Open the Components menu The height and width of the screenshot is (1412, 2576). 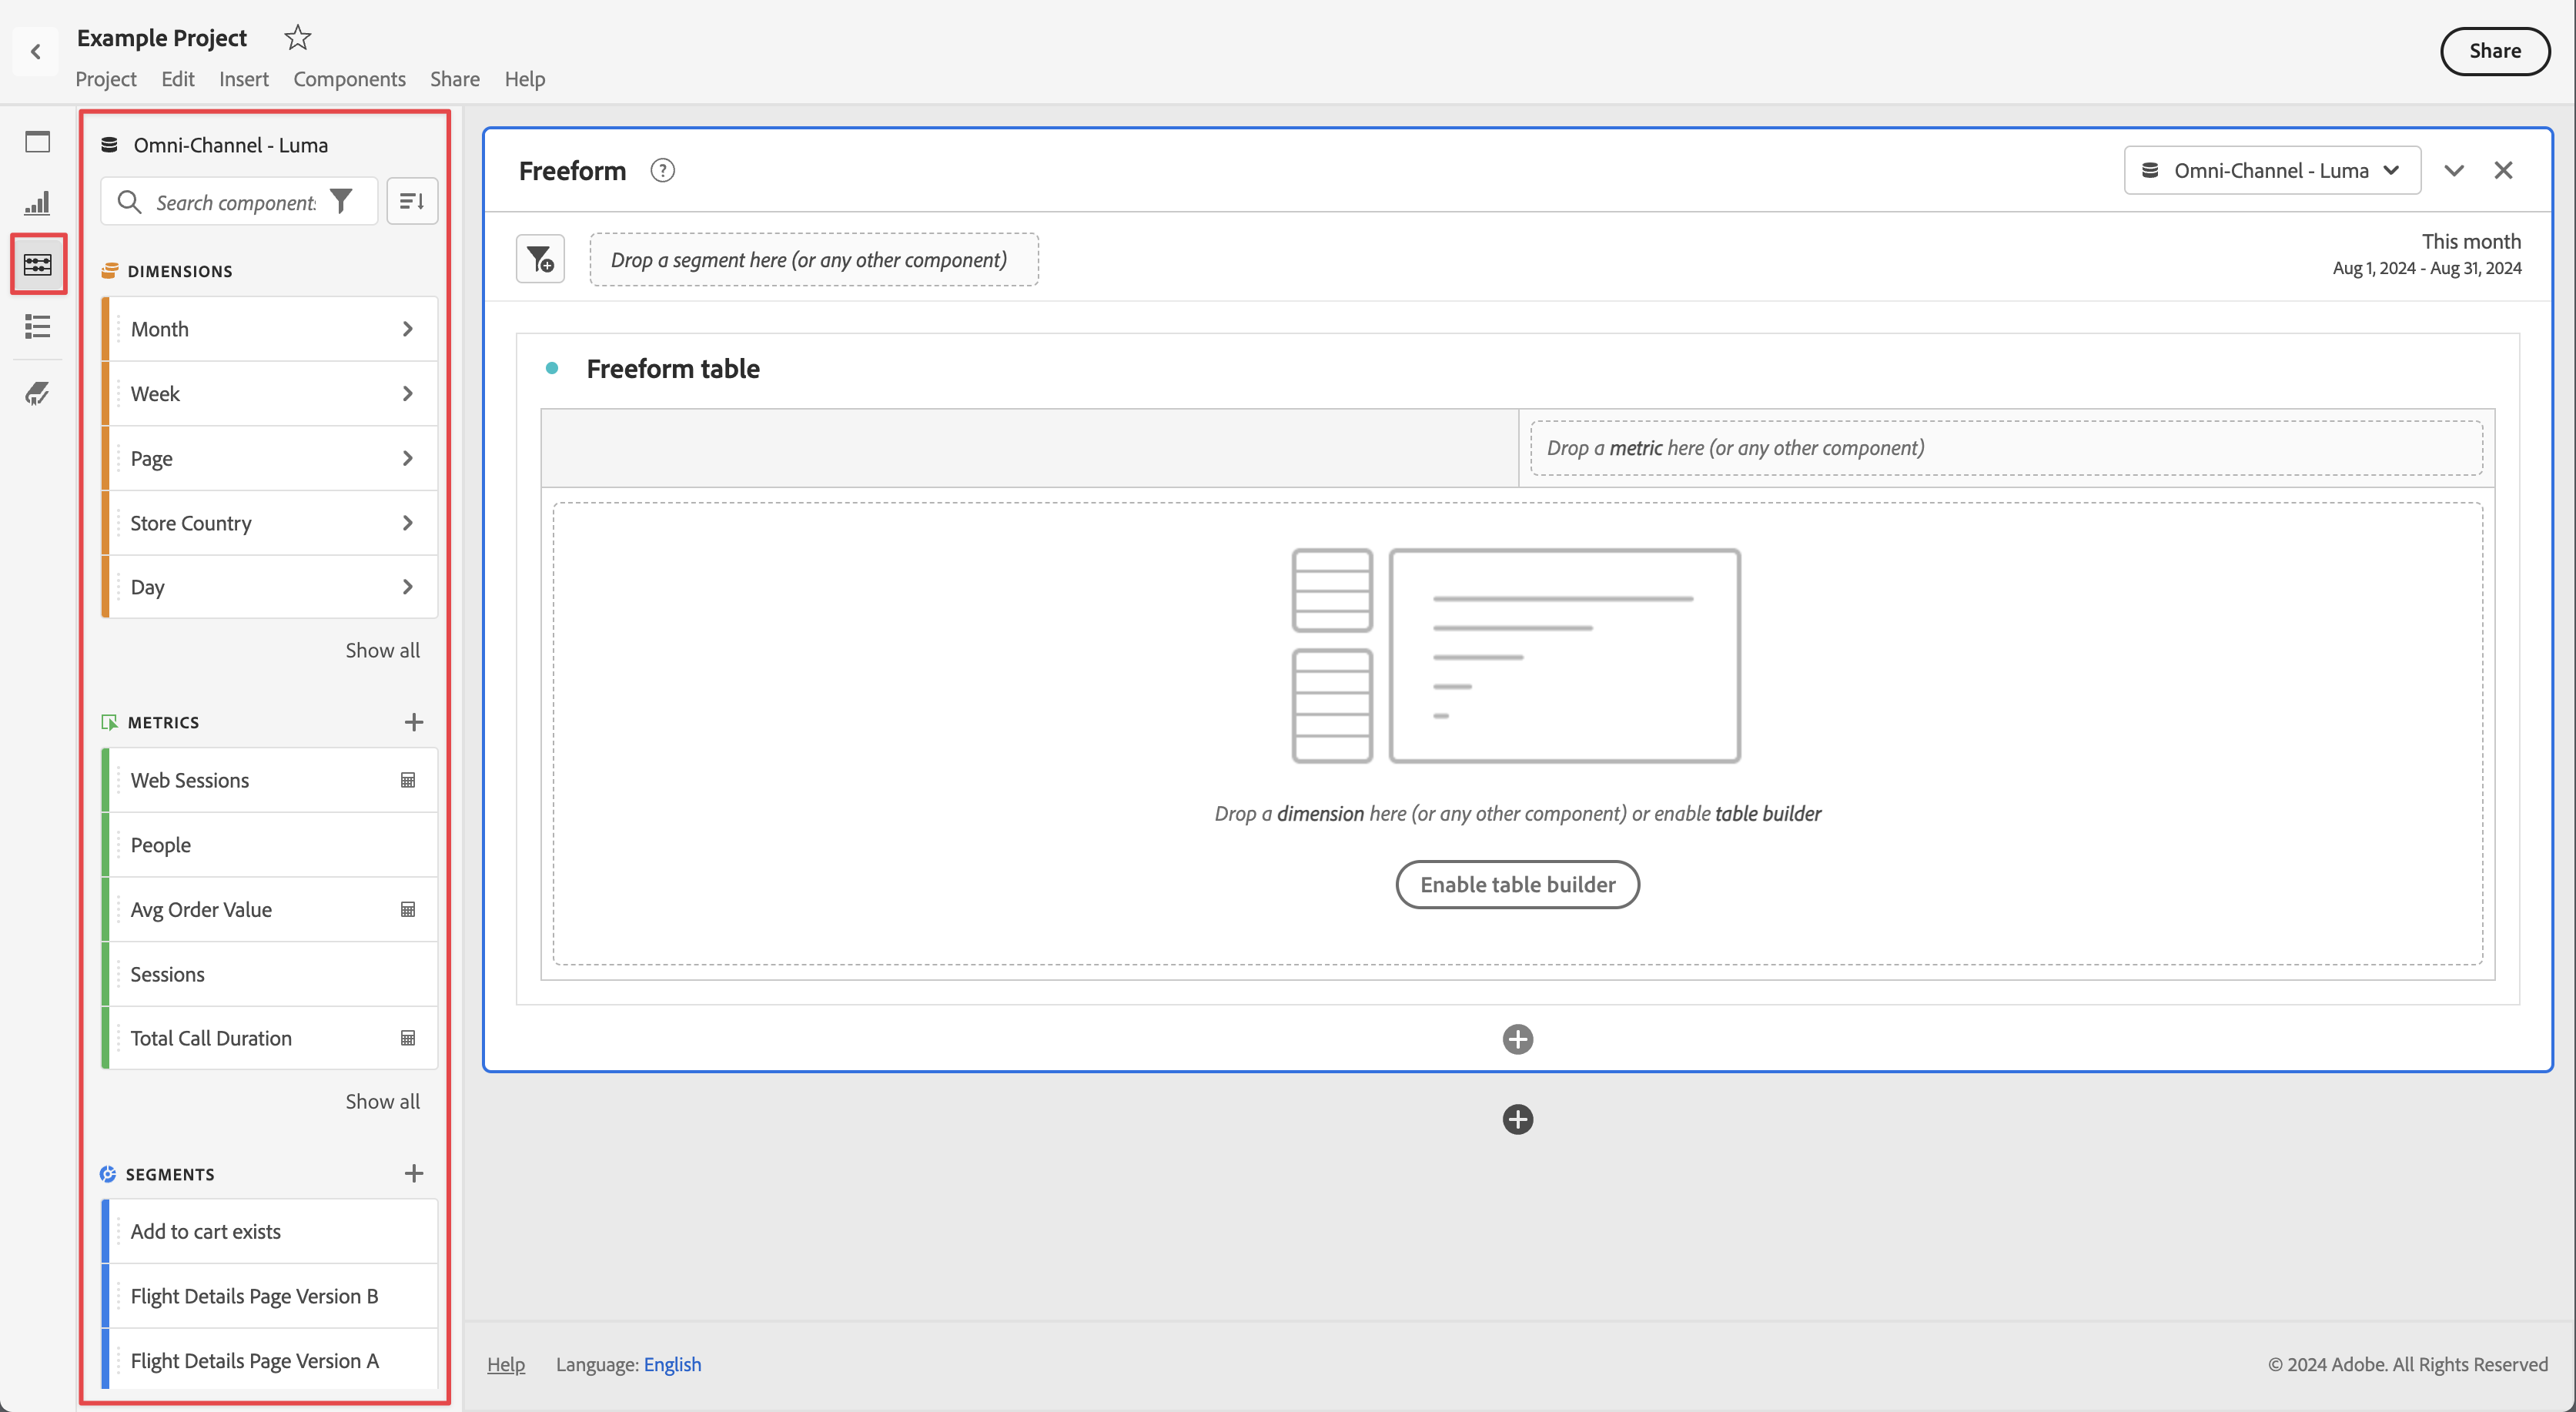point(349,79)
